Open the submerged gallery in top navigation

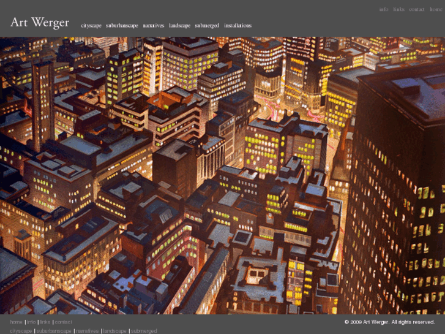pos(207,26)
